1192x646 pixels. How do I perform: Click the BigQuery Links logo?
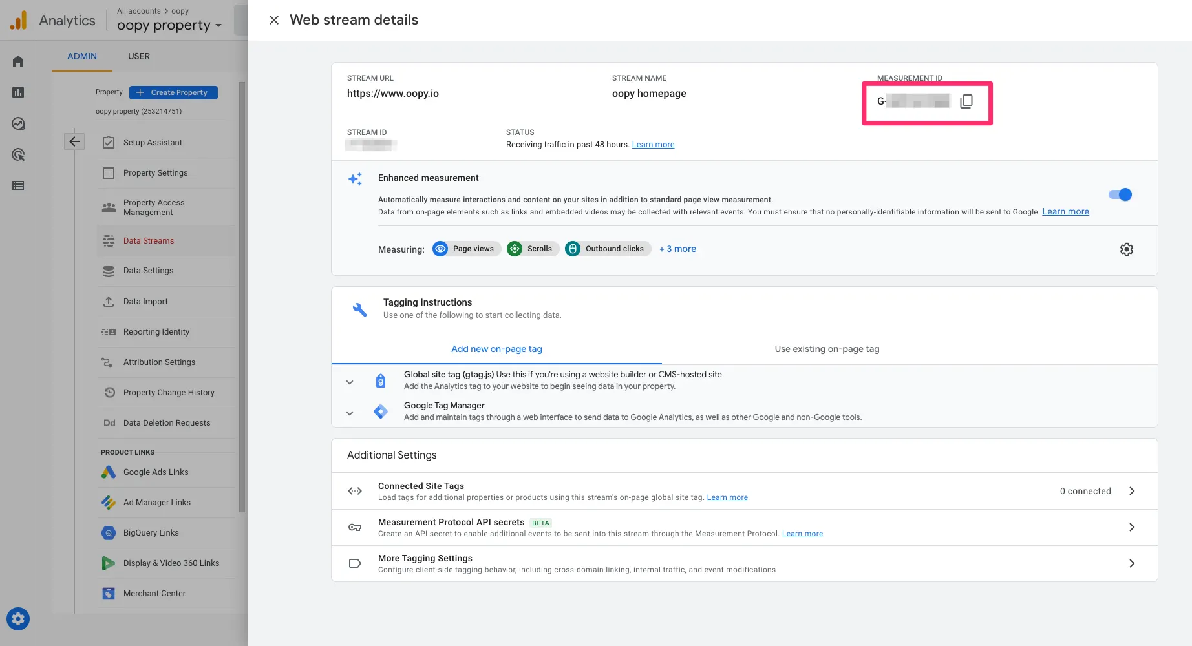click(109, 533)
